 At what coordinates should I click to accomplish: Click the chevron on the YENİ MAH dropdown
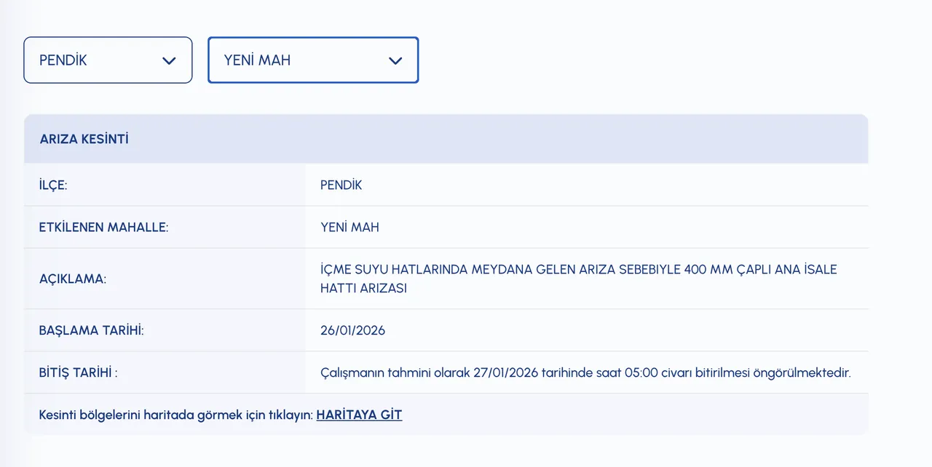coord(395,61)
